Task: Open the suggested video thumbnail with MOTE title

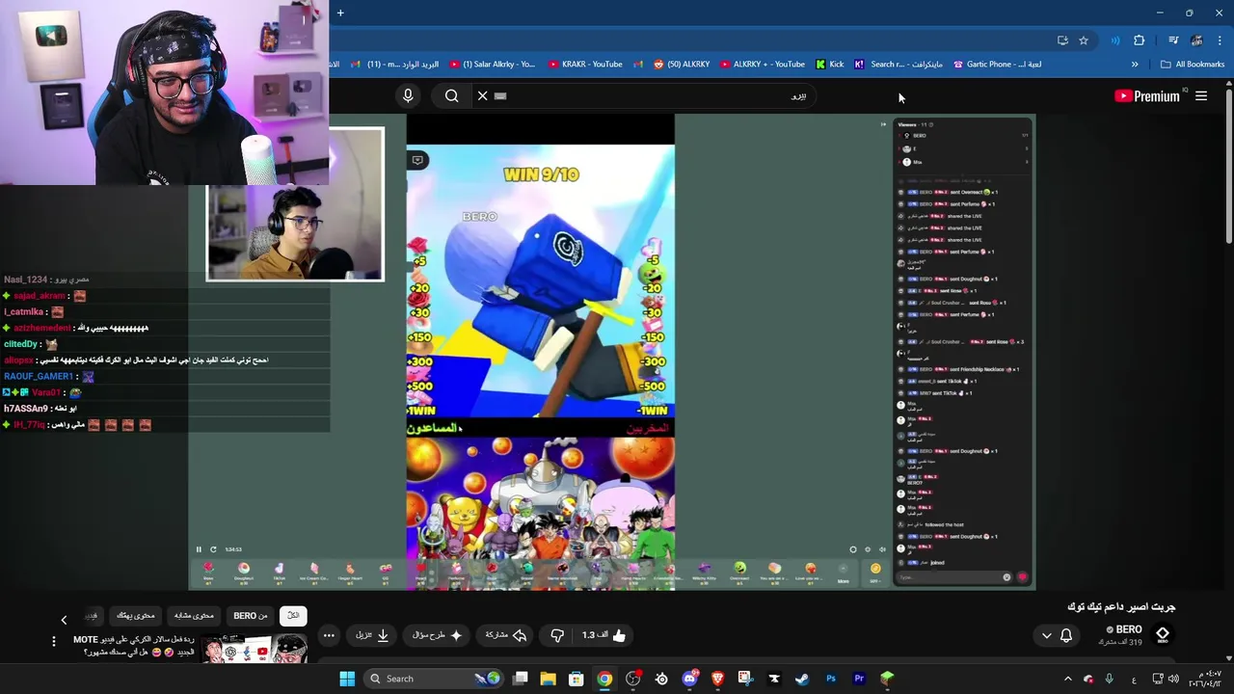Action: (253, 649)
